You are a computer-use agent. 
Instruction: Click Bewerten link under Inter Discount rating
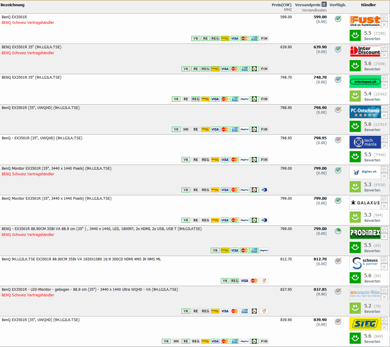[372, 69]
